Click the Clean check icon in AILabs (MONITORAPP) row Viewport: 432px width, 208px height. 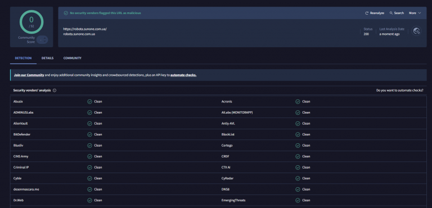click(x=298, y=112)
